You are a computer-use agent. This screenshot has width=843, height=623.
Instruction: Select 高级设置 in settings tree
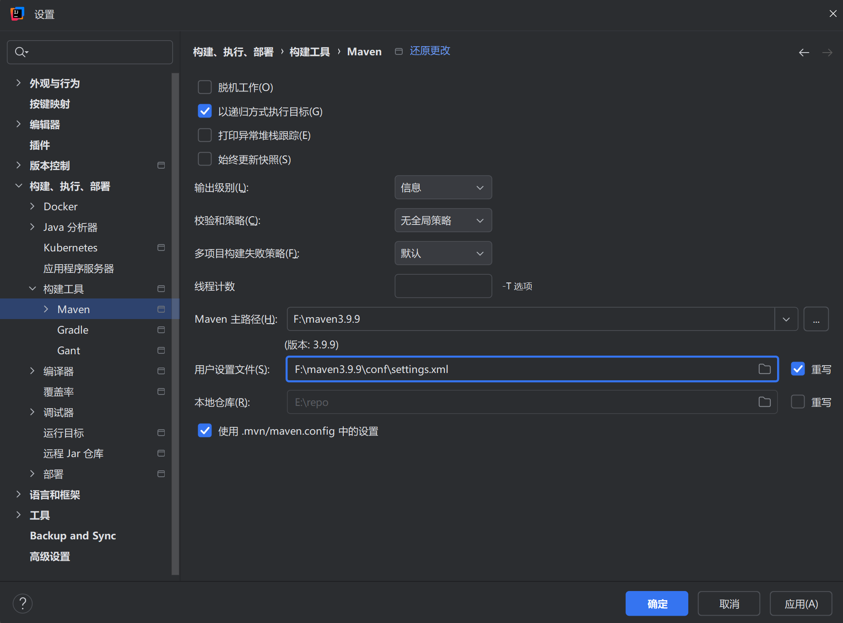(x=49, y=556)
